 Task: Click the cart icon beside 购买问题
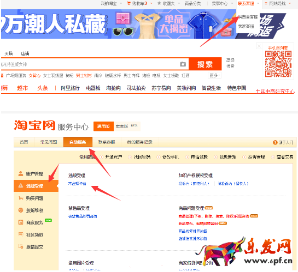21,198
